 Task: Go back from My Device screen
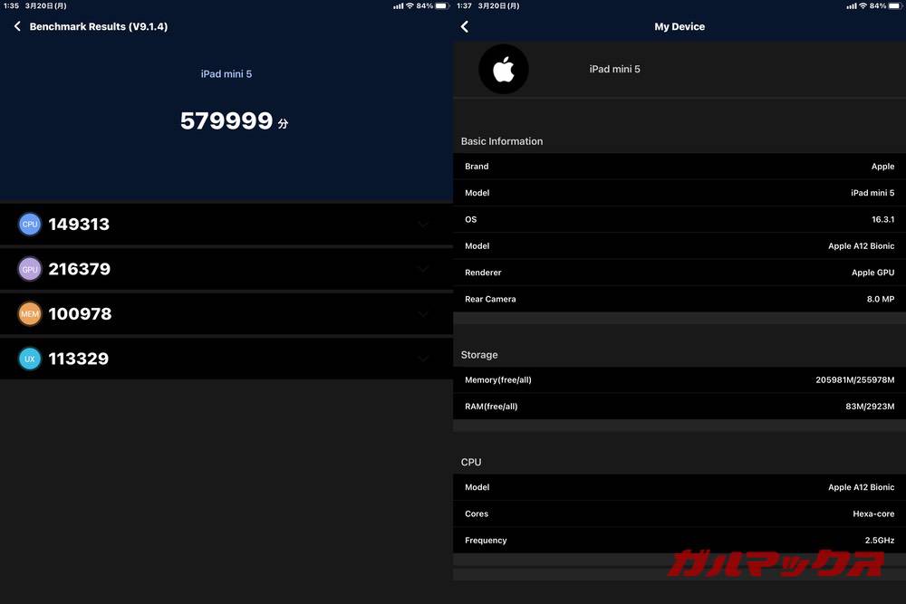[x=464, y=26]
